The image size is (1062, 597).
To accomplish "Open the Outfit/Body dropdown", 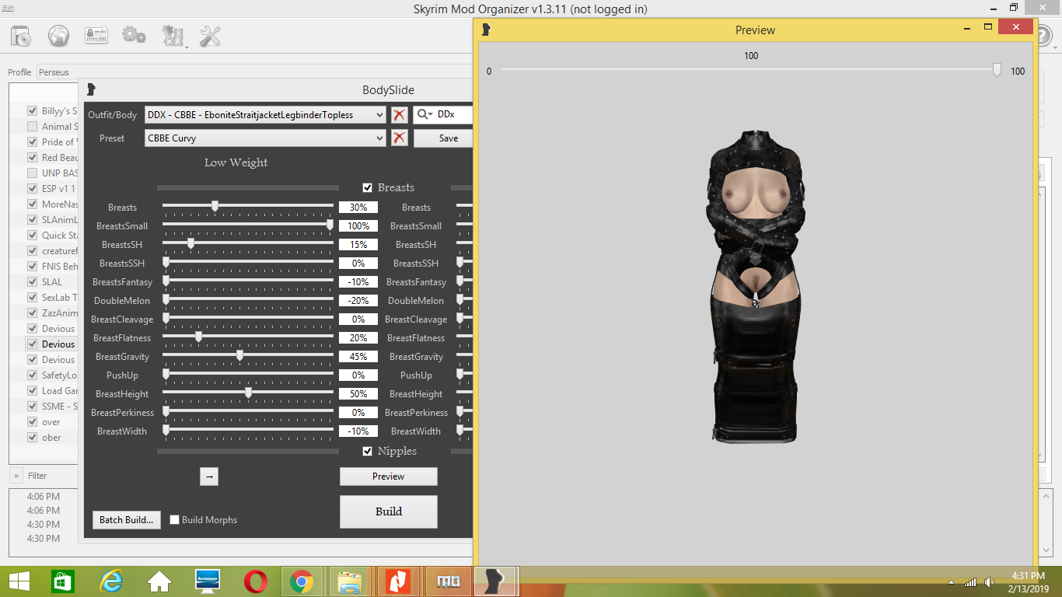I will (x=265, y=115).
